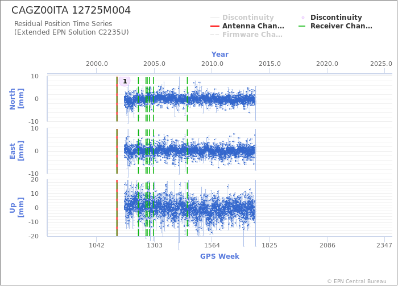The width and height of the screenshot is (398, 286).
Task: Click the antenna change red line in Up plot
Action: [x=117, y=208]
